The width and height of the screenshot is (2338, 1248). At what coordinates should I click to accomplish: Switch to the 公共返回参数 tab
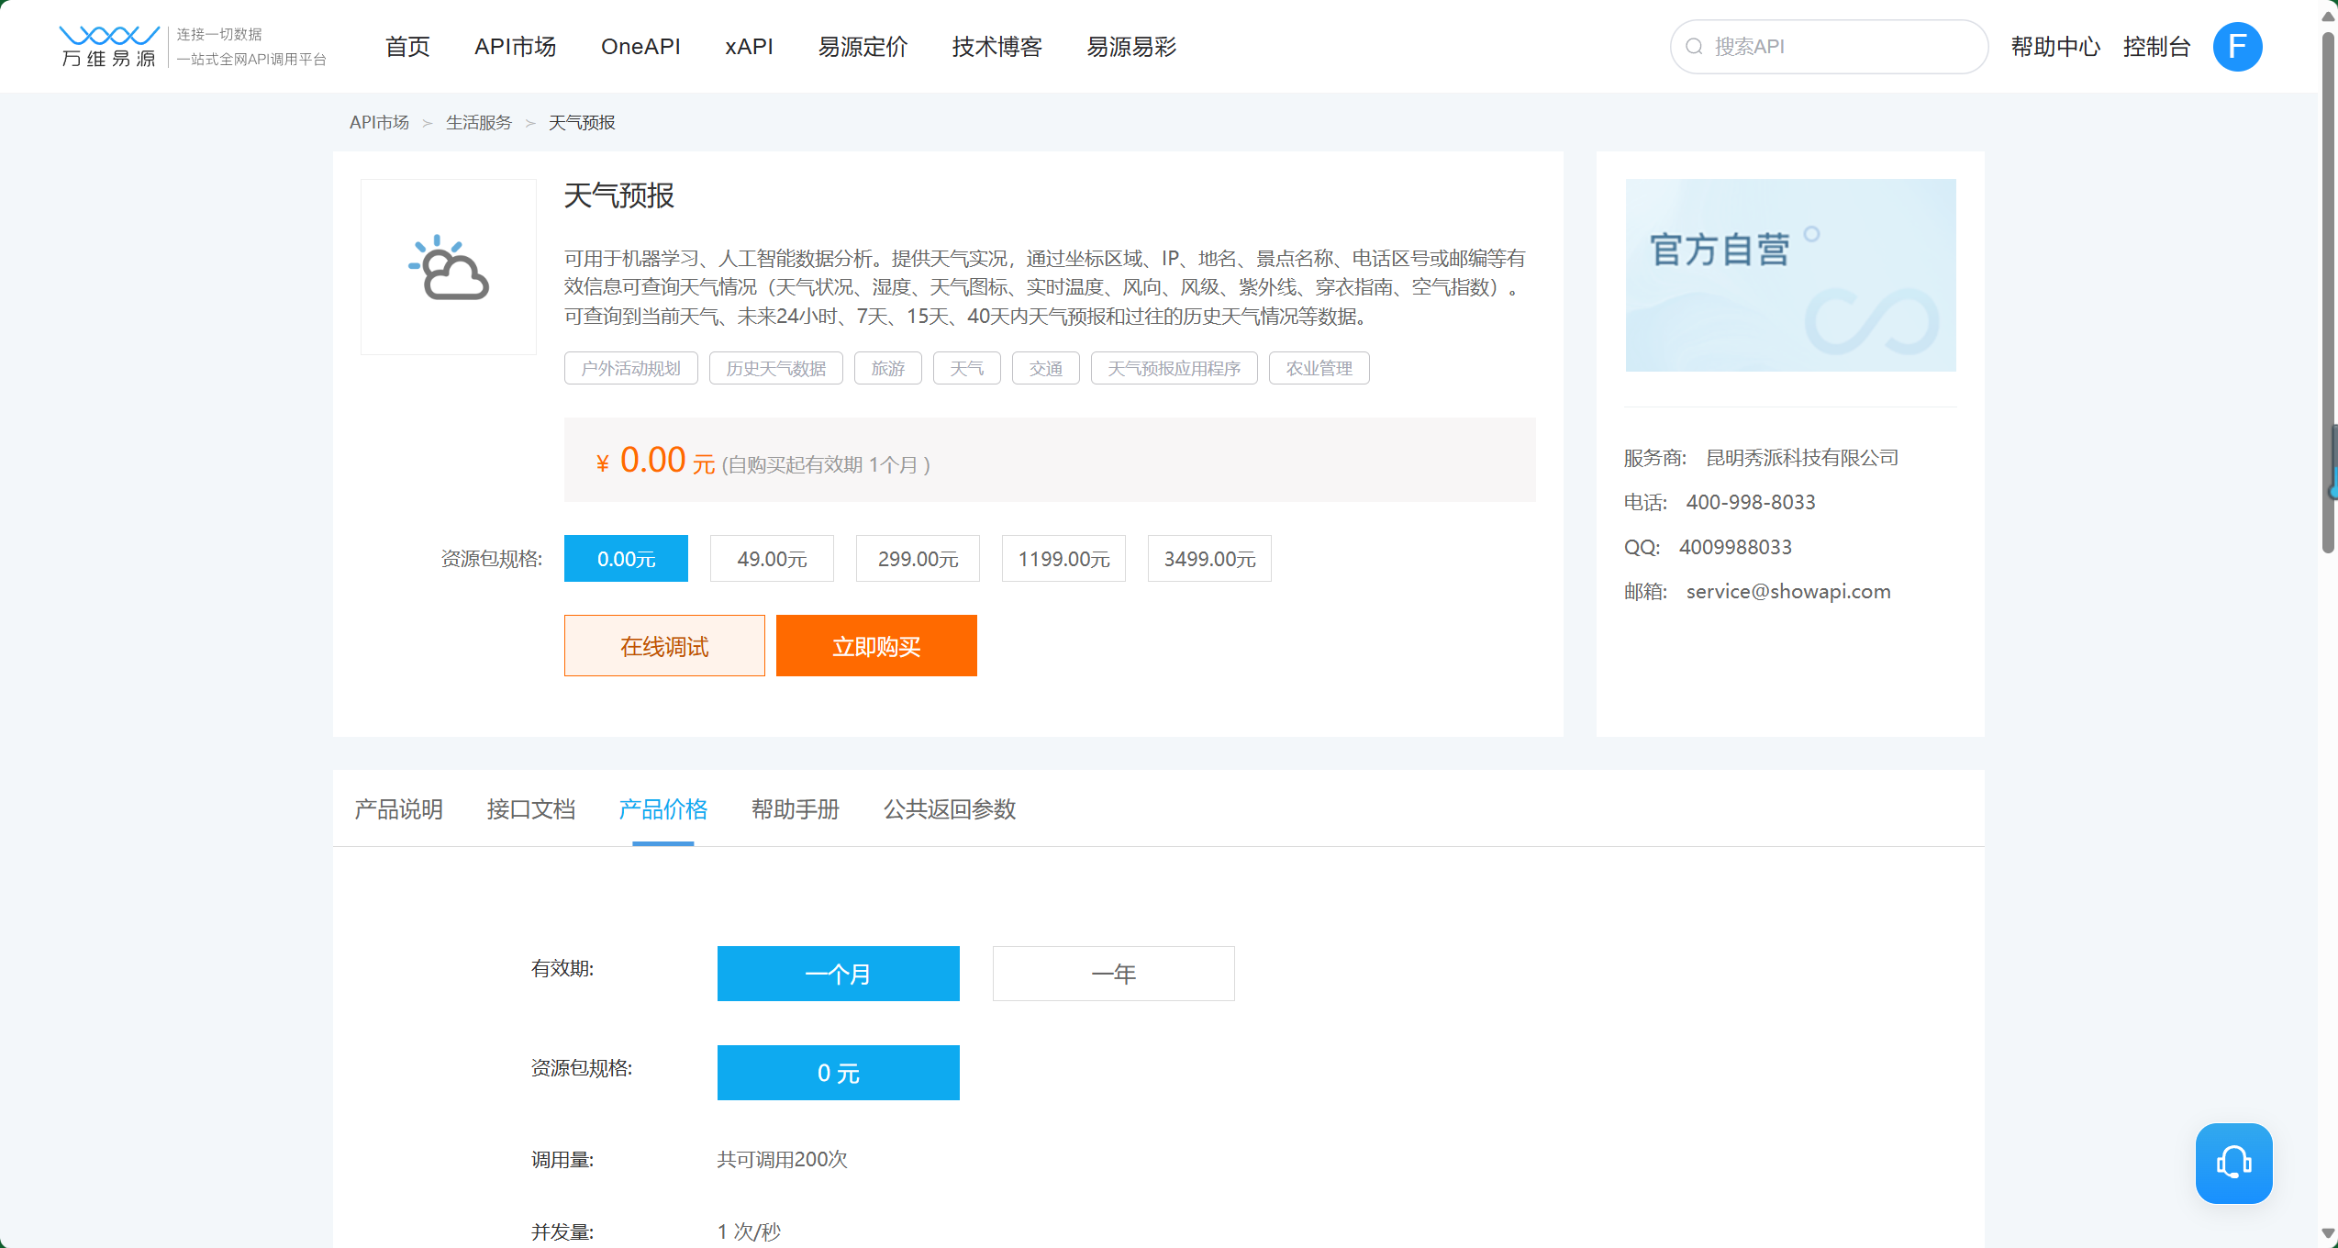coord(950,809)
